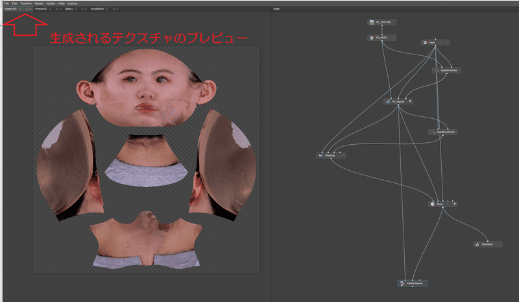The width and height of the screenshot is (519, 302).
Task: Open the Nodes menu
Action: coord(51,3)
